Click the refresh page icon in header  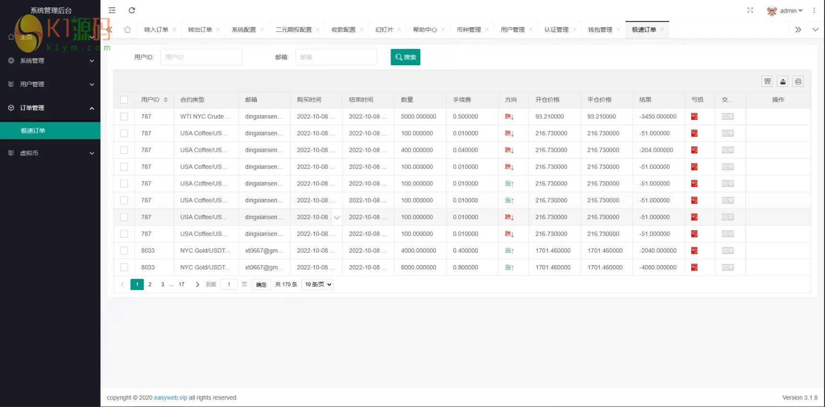[132, 10]
